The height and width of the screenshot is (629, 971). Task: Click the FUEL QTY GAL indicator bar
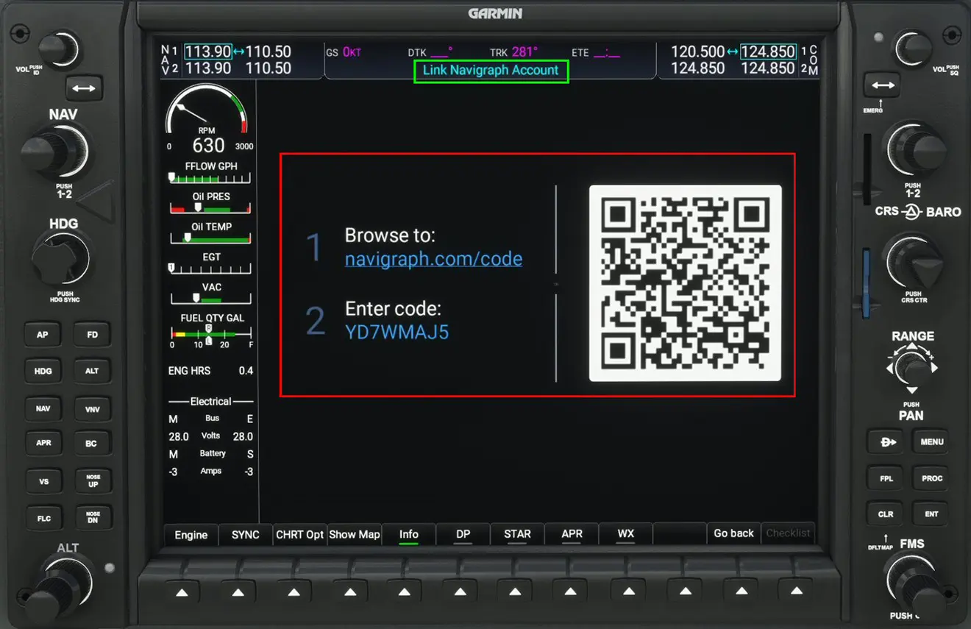[211, 335]
